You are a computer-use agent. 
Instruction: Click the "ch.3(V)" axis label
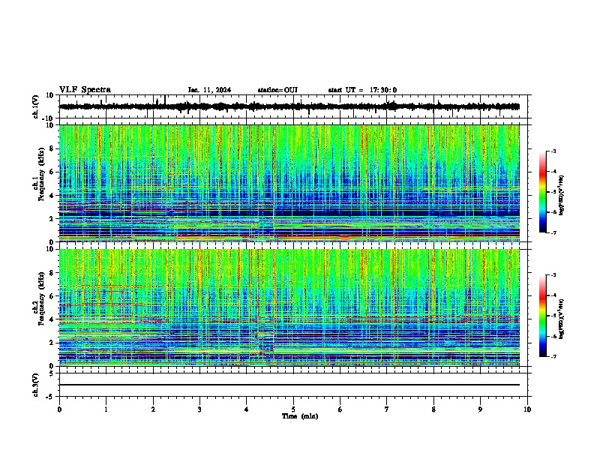click(x=36, y=385)
